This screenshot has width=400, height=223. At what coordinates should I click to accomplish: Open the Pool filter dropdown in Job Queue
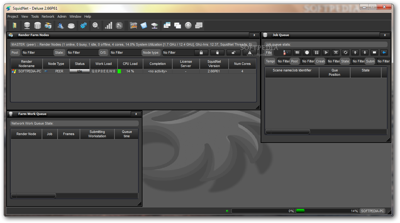(x=308, y=61)
